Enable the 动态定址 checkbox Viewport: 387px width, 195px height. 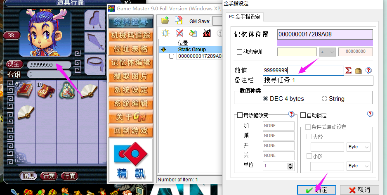pyautogui.click(x=239, y=52)
